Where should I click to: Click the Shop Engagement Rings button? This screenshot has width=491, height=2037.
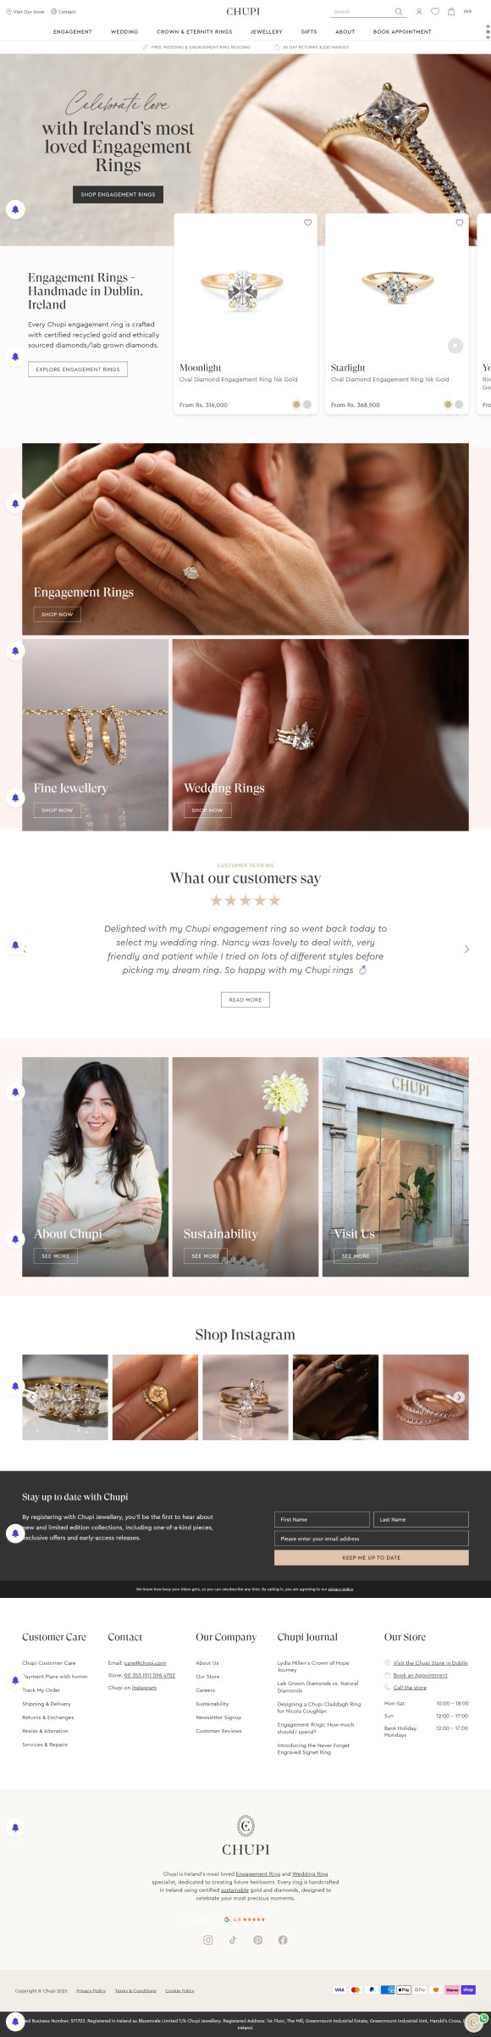point(118,194)
